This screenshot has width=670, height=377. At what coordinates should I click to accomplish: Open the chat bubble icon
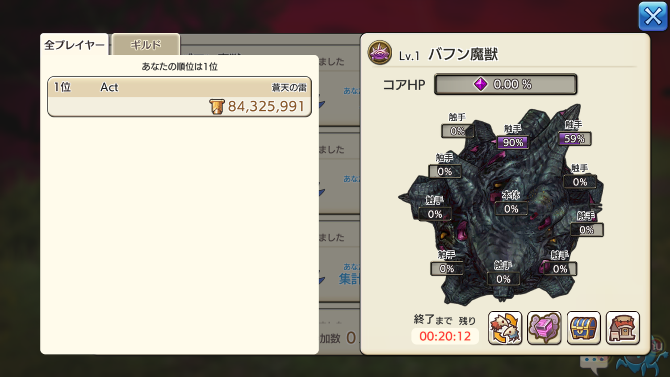click(594, 364)
